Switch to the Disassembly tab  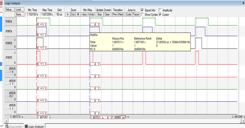point(14,126)
